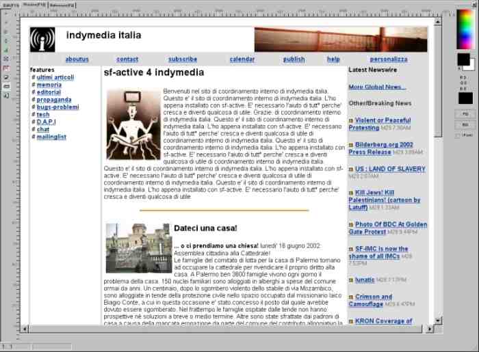
Task: Open the personalizza link
Action: coord(389,59)
